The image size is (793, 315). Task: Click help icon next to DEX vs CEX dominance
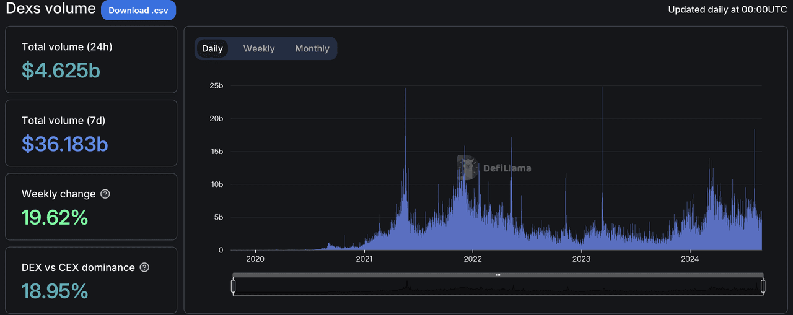(144, 267)
